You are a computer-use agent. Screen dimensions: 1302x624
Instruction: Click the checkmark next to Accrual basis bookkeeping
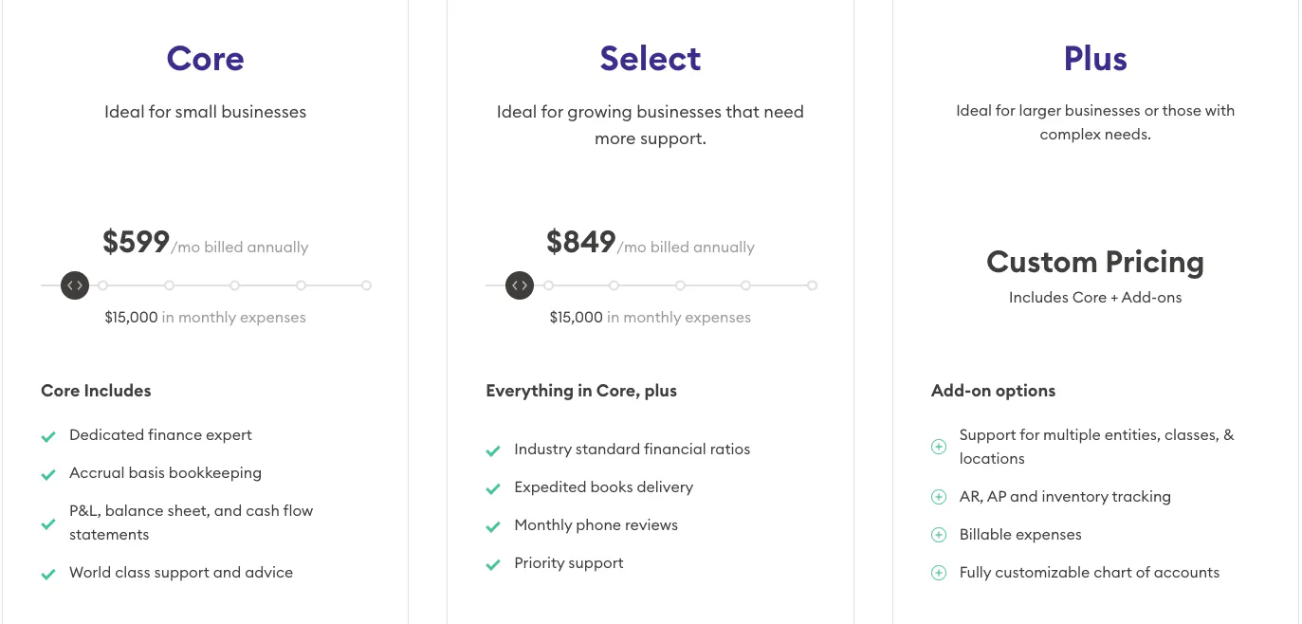(x=48, y=474)
